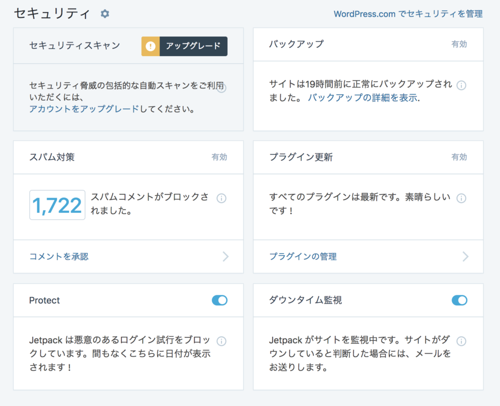This screenshot has width=500, height=406.
Task: Click the info icon beside the spam block message
Action: [221, 199]
